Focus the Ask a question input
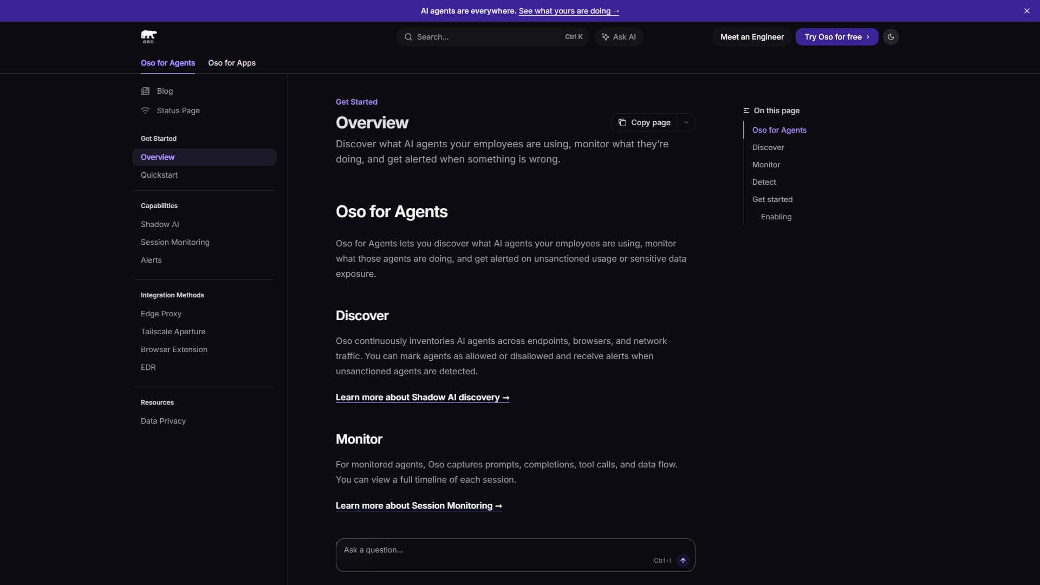Viewport: 1040px width, 585px height. [515, 555]
